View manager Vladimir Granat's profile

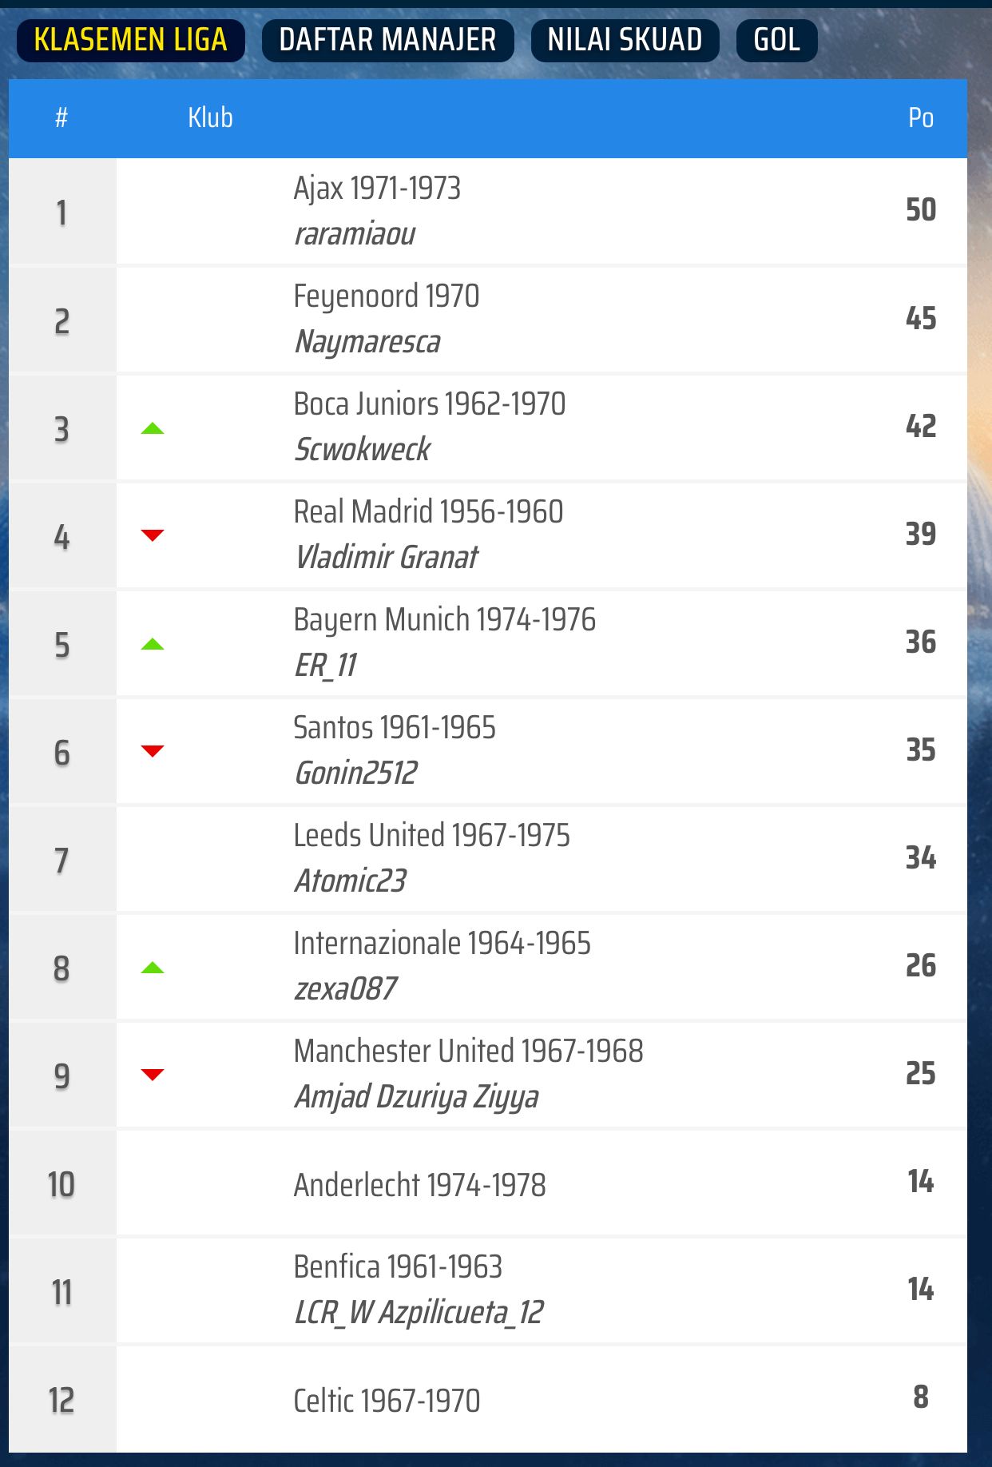pos(387,558)
